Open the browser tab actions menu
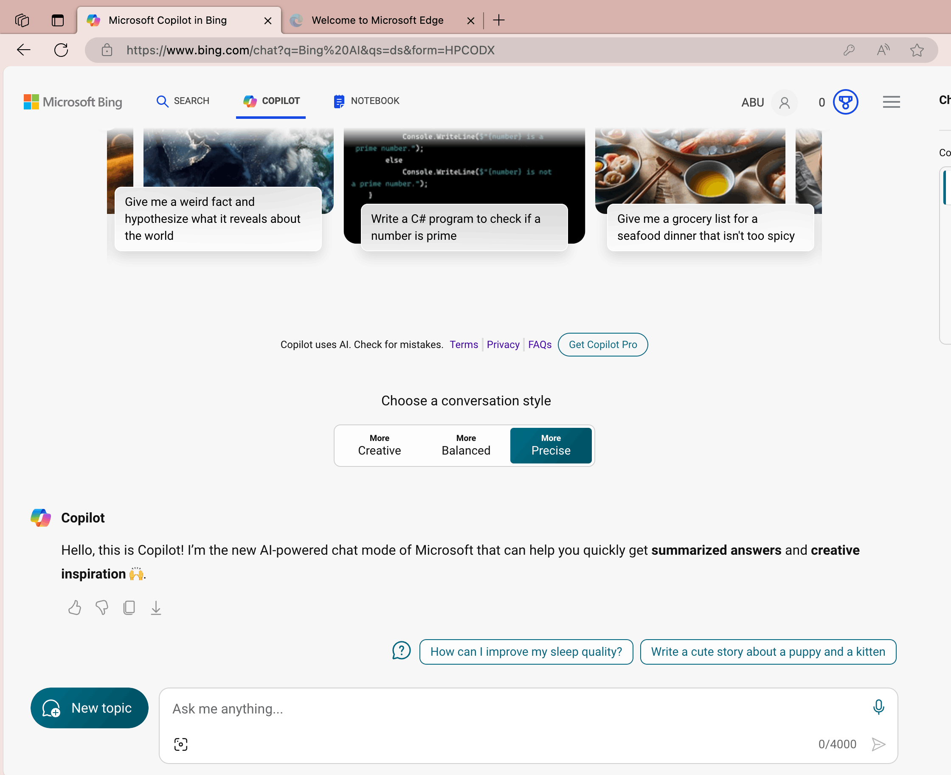 58,20
